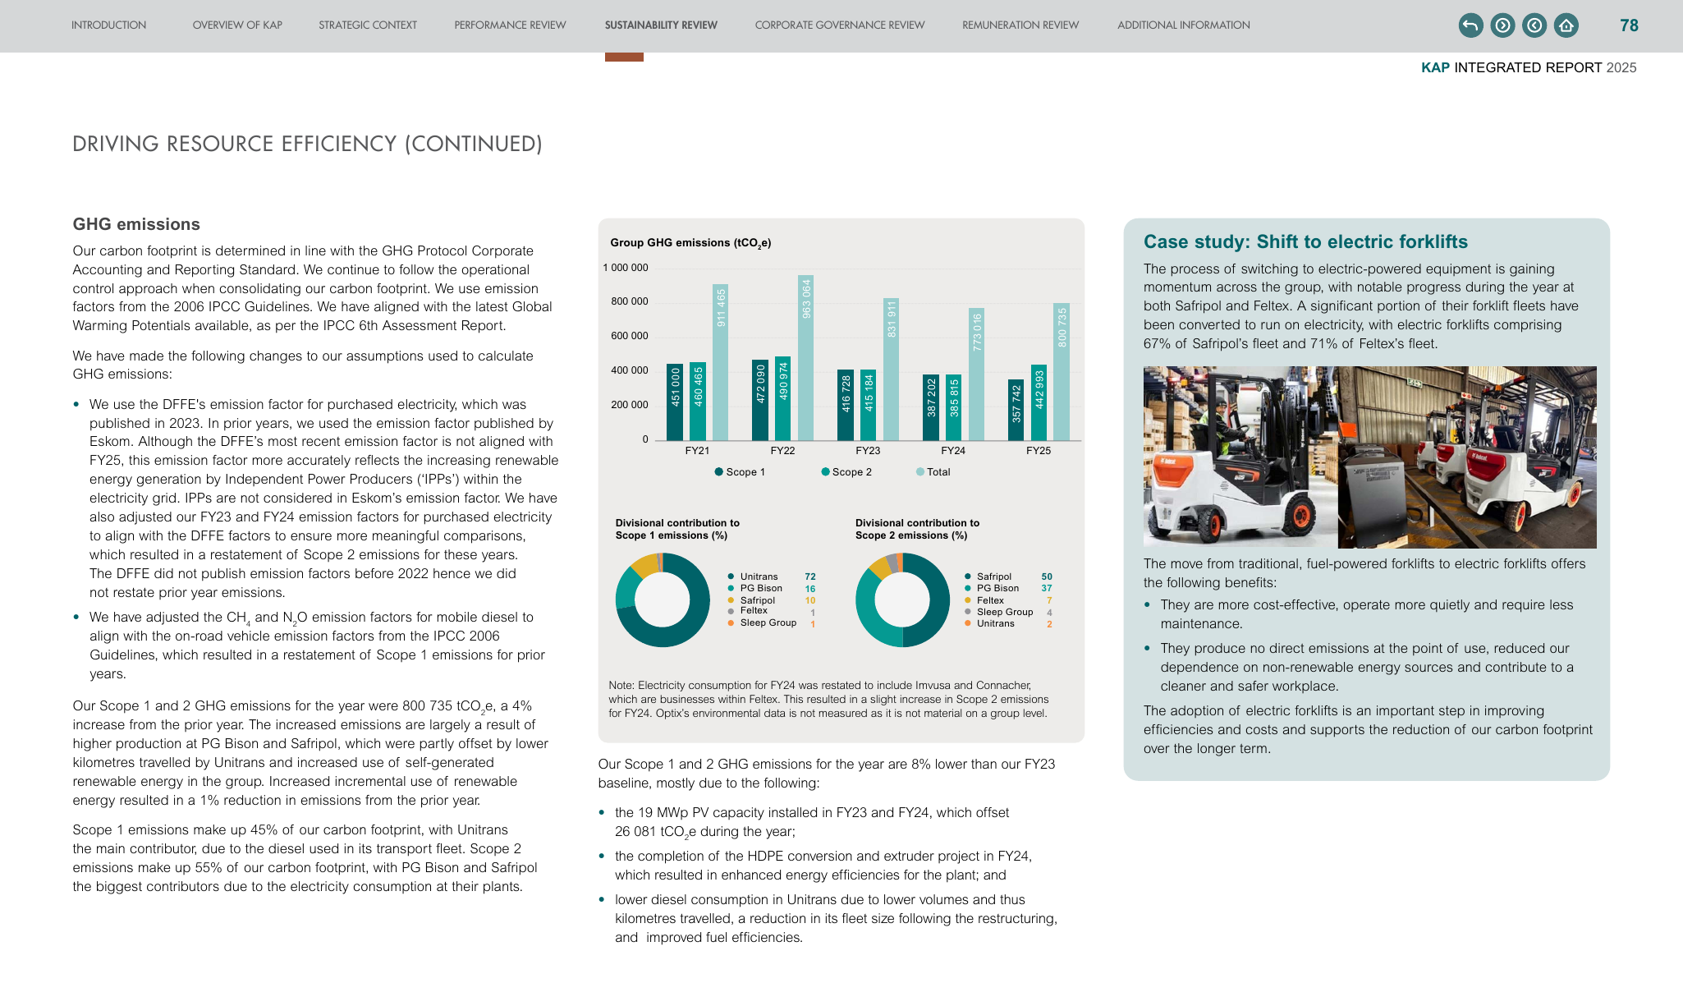Click the home icon
The width and height of the screenshot is (1683, 1006).
tap(1566, 25)
